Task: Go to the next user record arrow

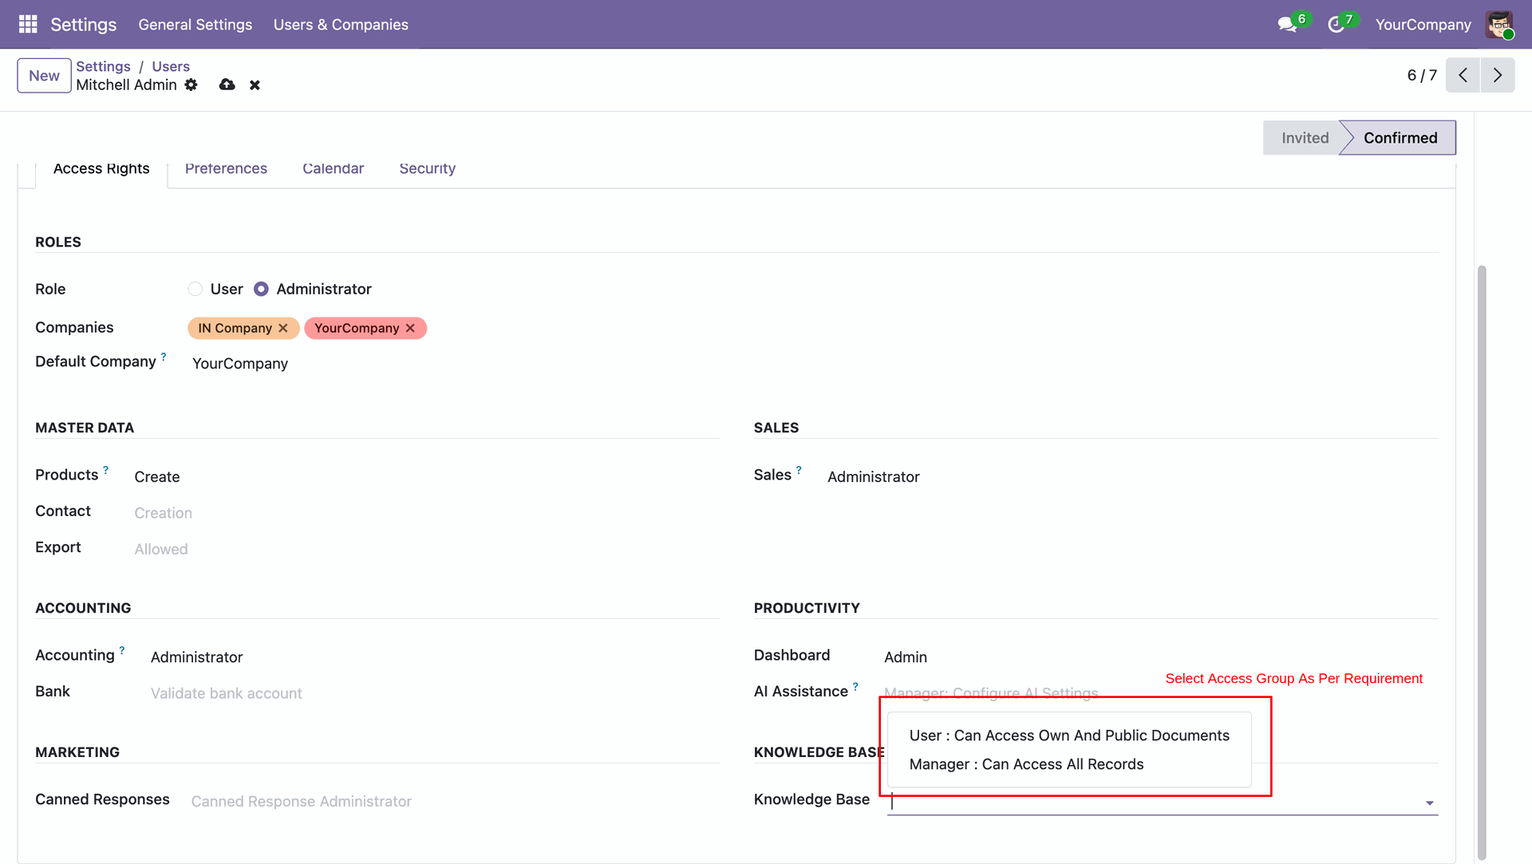Action: (1498, 75)
